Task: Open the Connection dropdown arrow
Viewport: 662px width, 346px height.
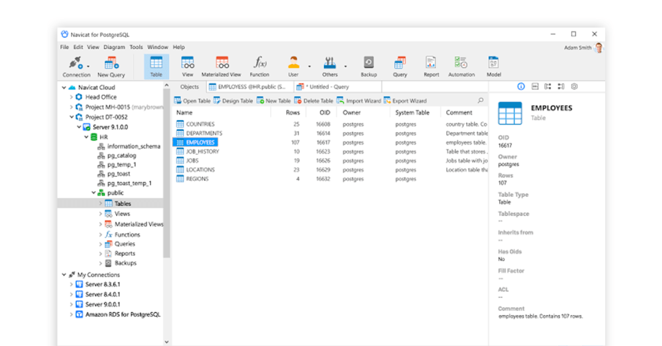Action: click(x=88, y=66)
